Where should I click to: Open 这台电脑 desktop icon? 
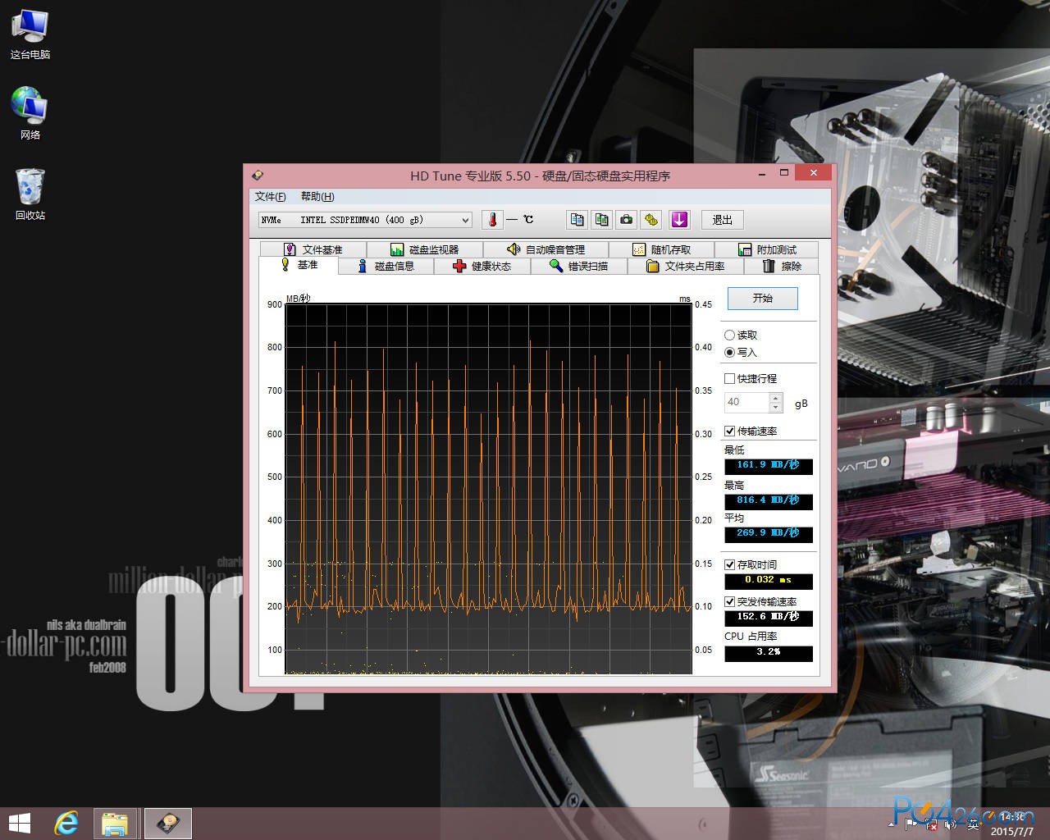(x=30, y=34)
